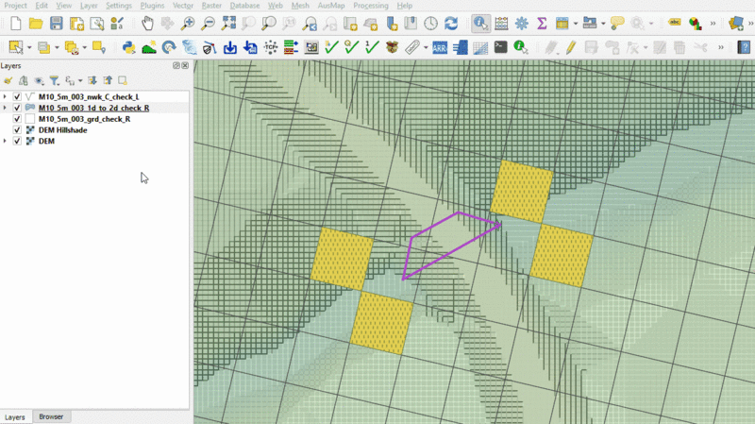The width and height of the screenshot is (755, 424).
Task: Expand the DEM layer tree entry
Action: pyautogui.click(x=6, y=142)
